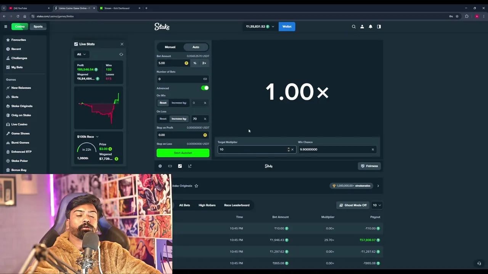This screenshot has width=488, height=274.
Task: Close the Live Stats panel
Action: tap(122, 44)
